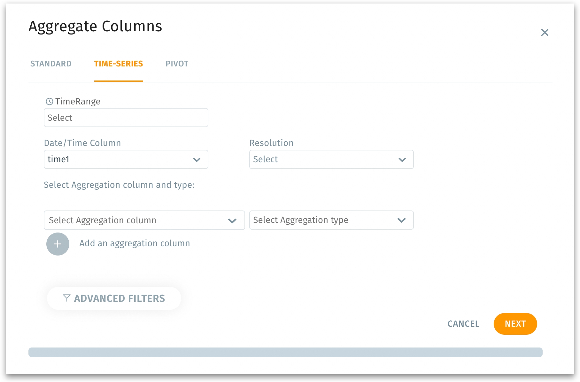Select the TIME-SERIES tab
This screenshot has width=580, height=382.
(x=118, y=64)
